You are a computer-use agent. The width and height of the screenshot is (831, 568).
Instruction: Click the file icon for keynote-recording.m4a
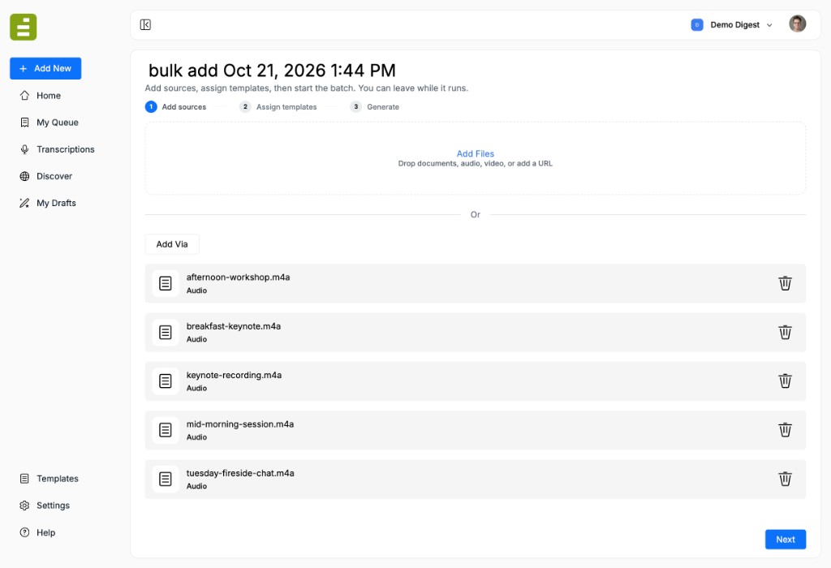tap(166, 381)
